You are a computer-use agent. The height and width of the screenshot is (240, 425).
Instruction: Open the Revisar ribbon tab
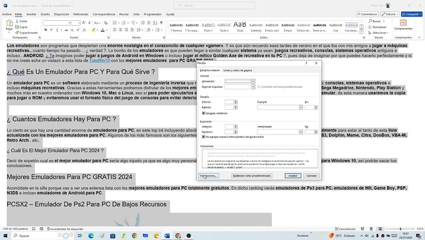tap(124, 14)
